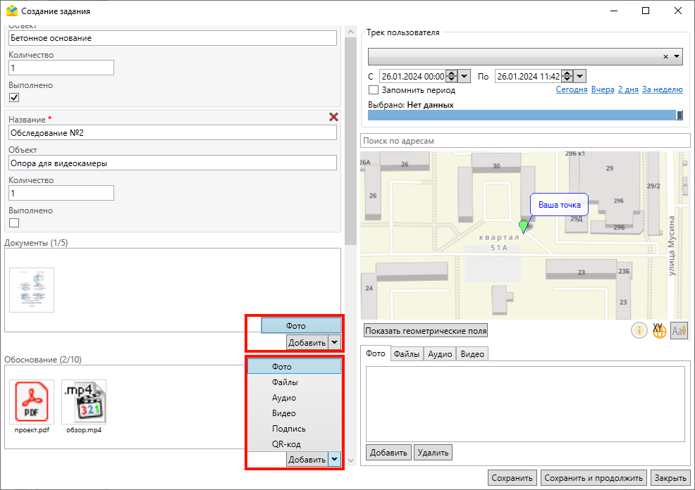Check Выполнено for Обследование №2
Screen dimensions: 695x490
coord(14,223)
